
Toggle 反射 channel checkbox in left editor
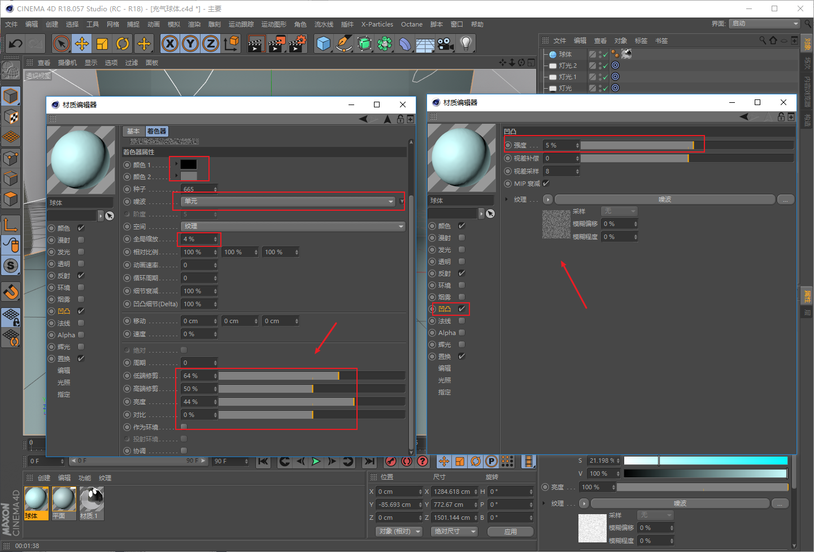click(x=81, y=276)
